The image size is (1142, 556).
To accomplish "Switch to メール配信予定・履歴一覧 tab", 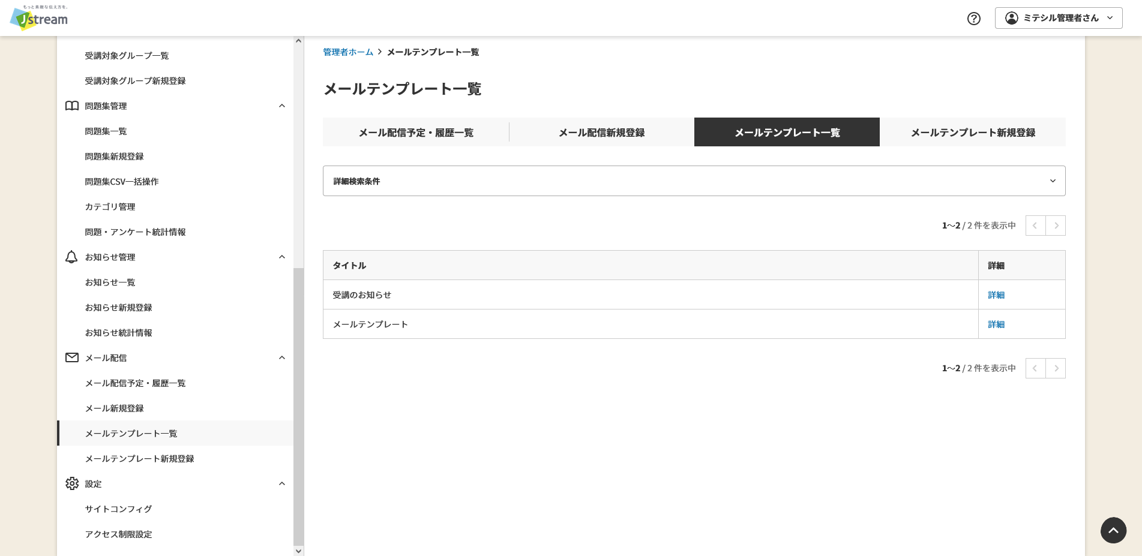I will (416, 132).
